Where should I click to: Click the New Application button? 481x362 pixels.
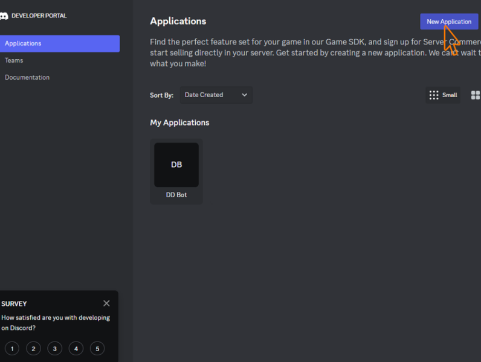coord(448,22)
